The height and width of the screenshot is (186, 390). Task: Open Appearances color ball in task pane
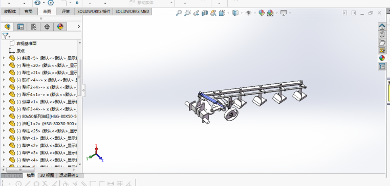tap(382, 58)
